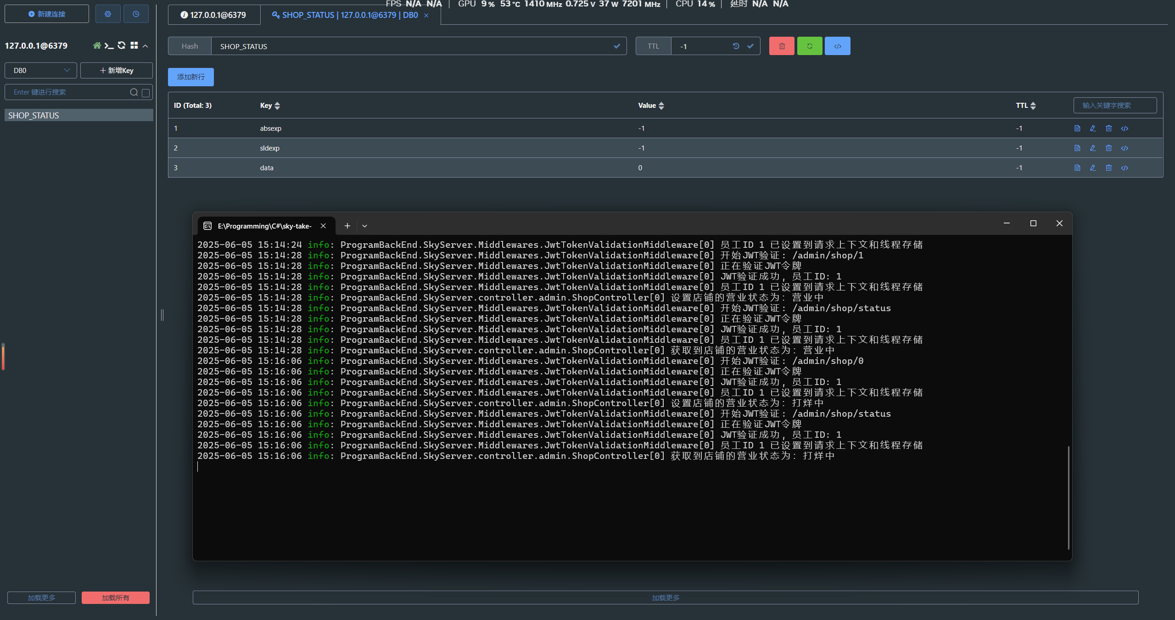The height and width of the screenshot is (620, 1175).
Task: Open the terminal's new tab dropdown arrow
Action: (364, 226)
